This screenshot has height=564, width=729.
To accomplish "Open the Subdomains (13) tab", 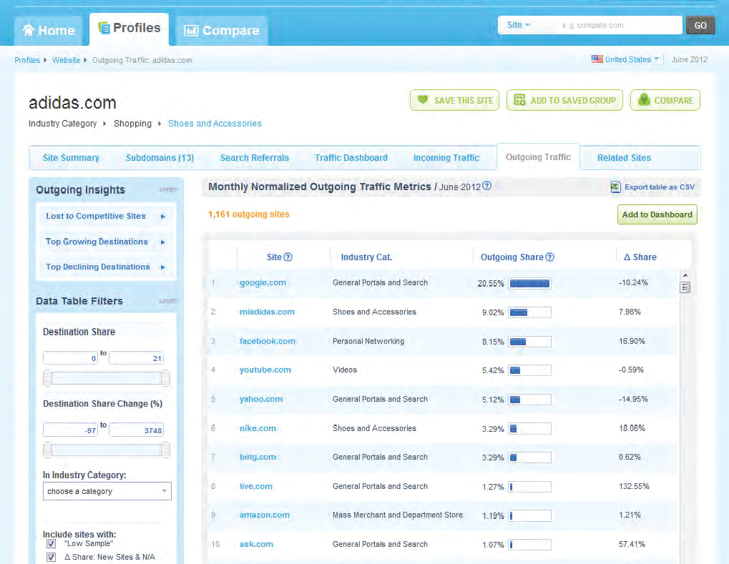I will pyautogui.click(x=160, y=158).
